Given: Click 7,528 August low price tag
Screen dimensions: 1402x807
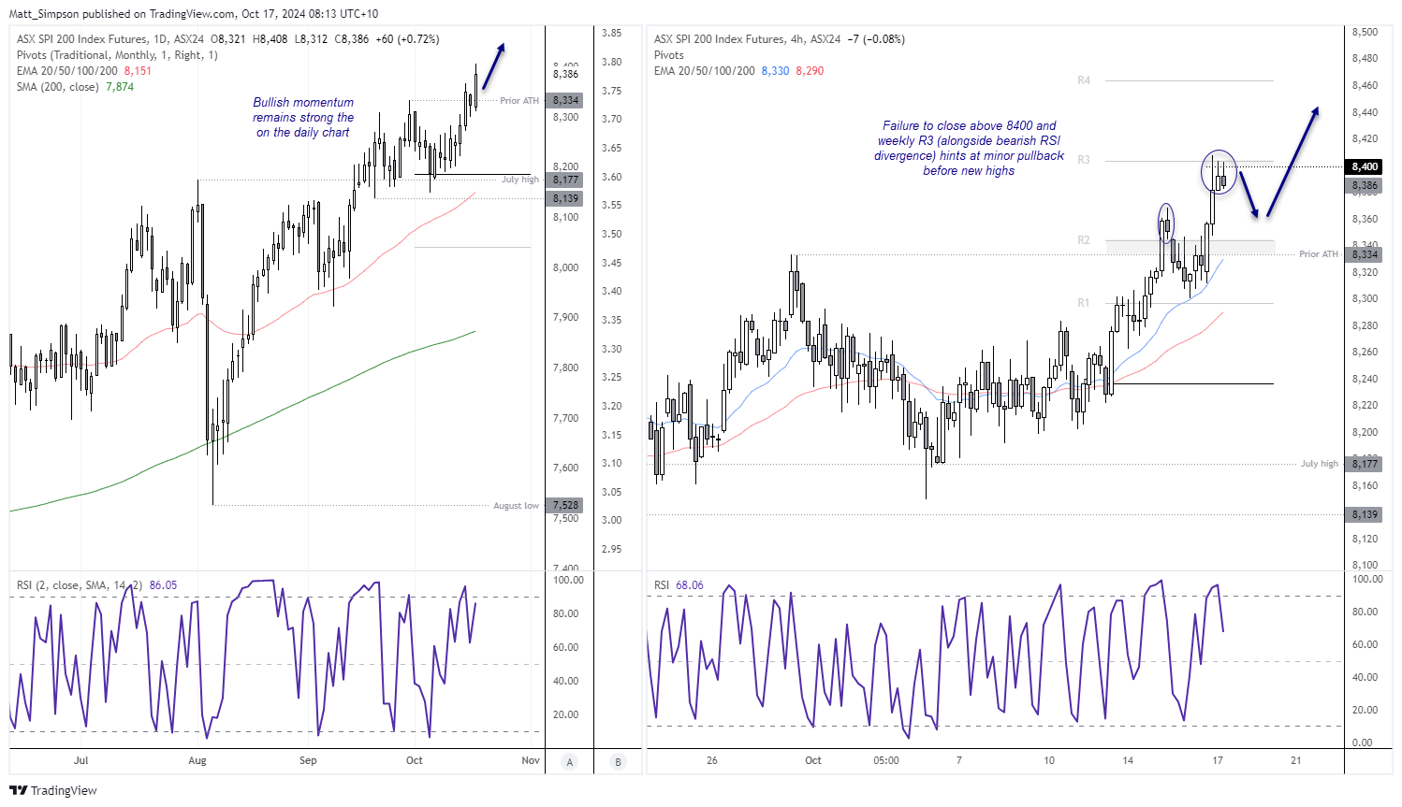Looking at the screenshot, I should (x=565, y=505).
